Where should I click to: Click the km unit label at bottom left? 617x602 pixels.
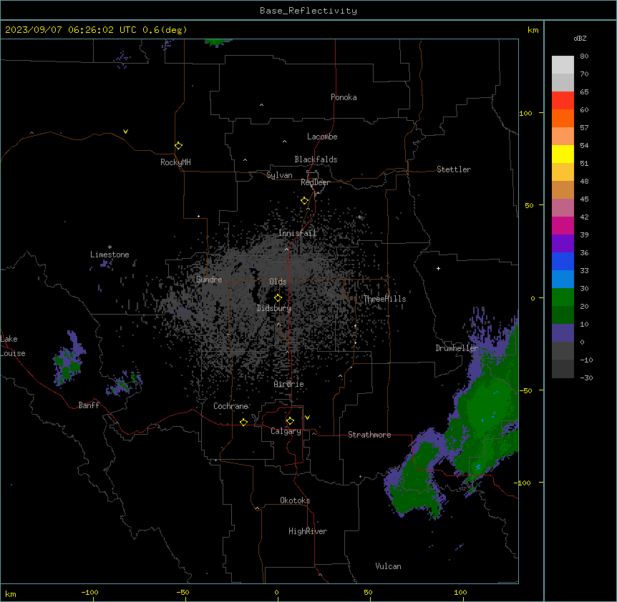tap(11, 594)
